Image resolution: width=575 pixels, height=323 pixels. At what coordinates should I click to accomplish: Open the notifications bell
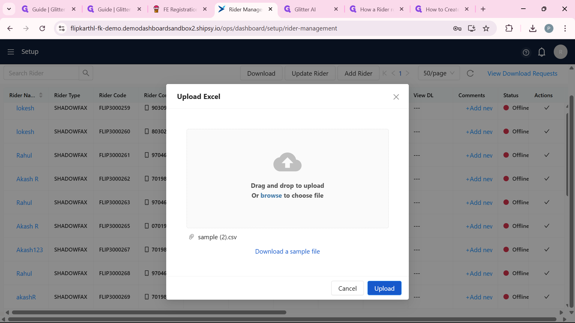pyautogui.click(x=541, y=52)
